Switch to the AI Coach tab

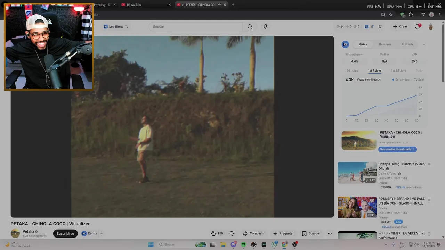pyautogui.click(x=407, y=44)
